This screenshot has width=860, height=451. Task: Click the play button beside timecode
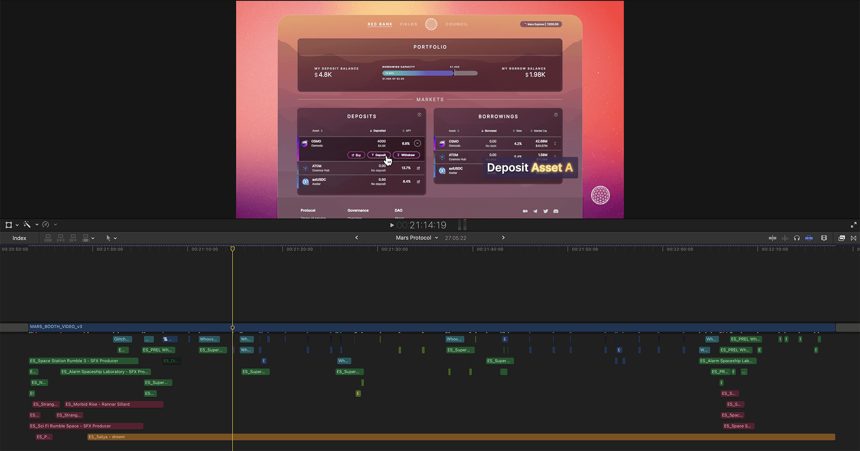click(392, 225)
